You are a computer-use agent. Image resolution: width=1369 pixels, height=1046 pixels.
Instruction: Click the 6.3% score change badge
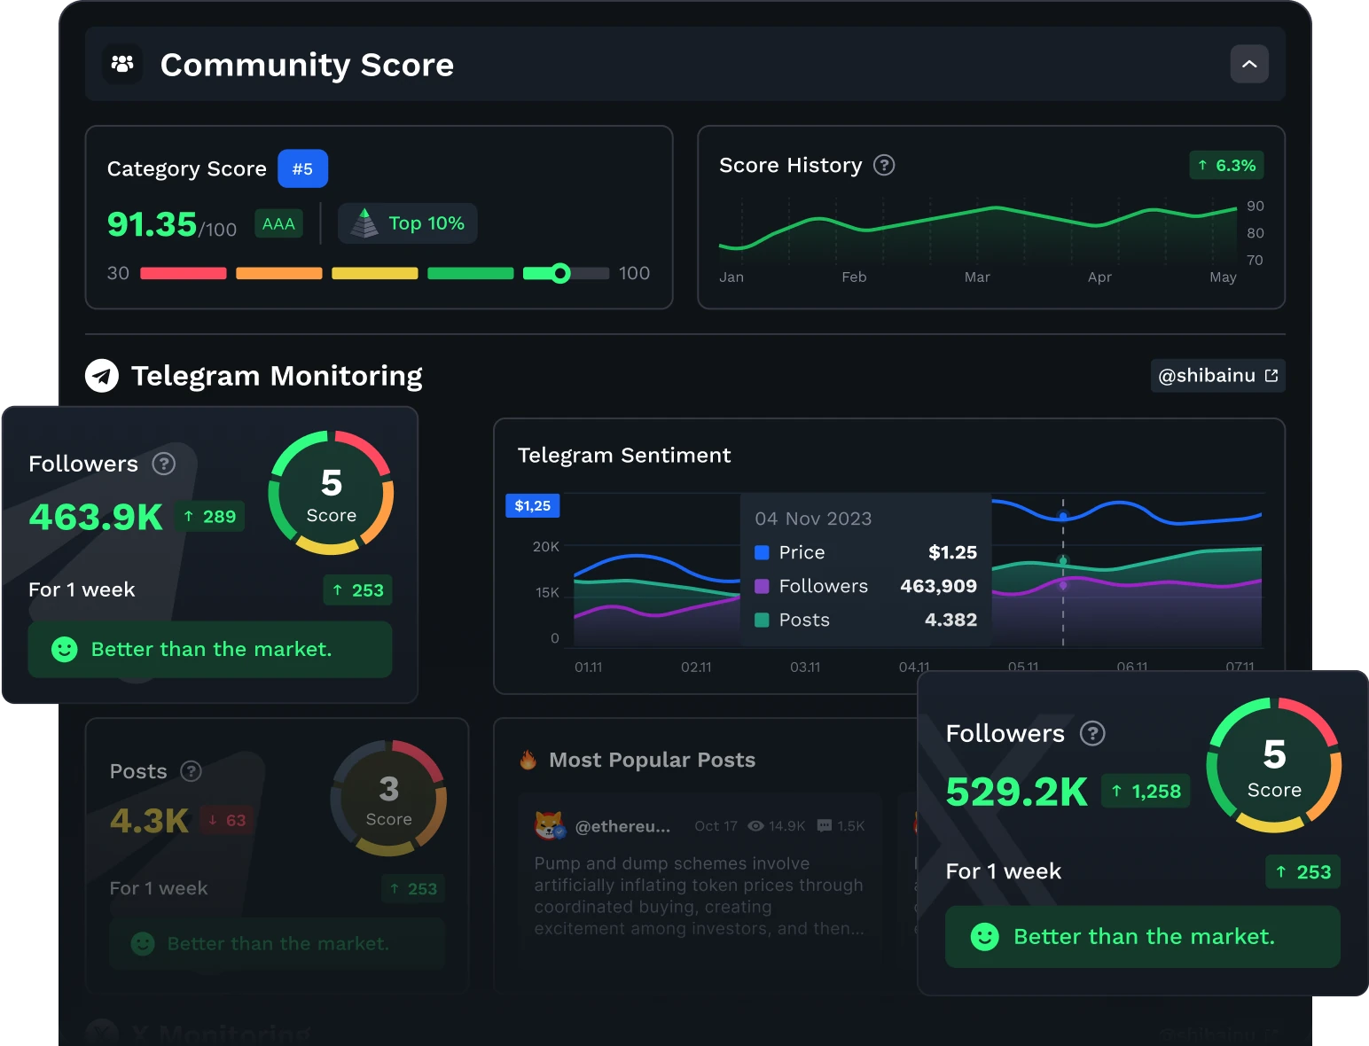pos(1227,165)
